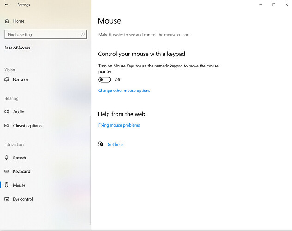Click the Get help link

pyautogui.click(x=115, y=145)
